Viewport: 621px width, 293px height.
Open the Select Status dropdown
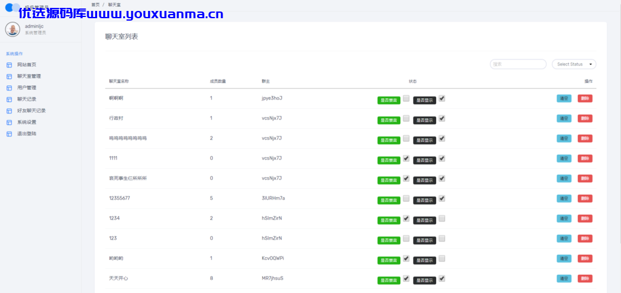coord(574,64)
